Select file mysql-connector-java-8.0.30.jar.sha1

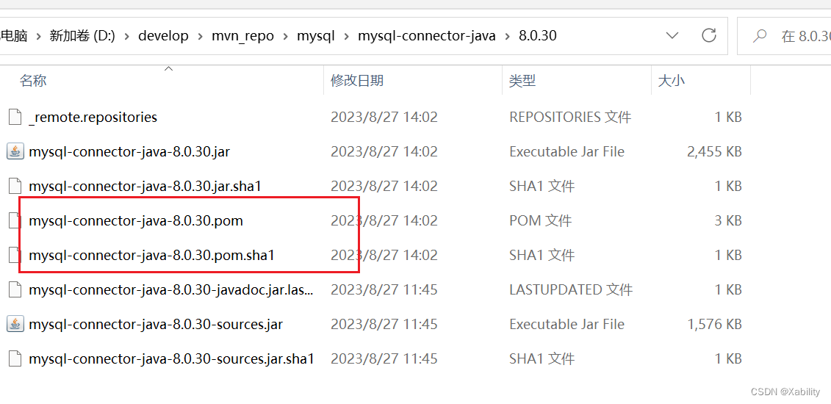click(x=145, y=186)
